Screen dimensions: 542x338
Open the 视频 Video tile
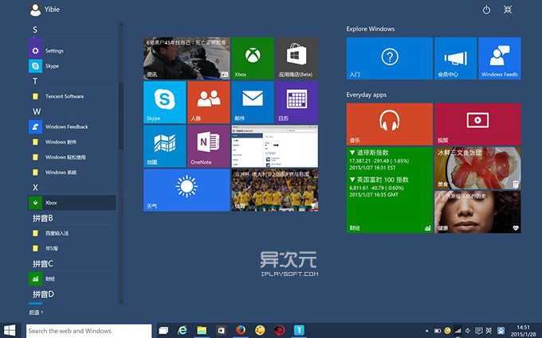coord(477,124)
